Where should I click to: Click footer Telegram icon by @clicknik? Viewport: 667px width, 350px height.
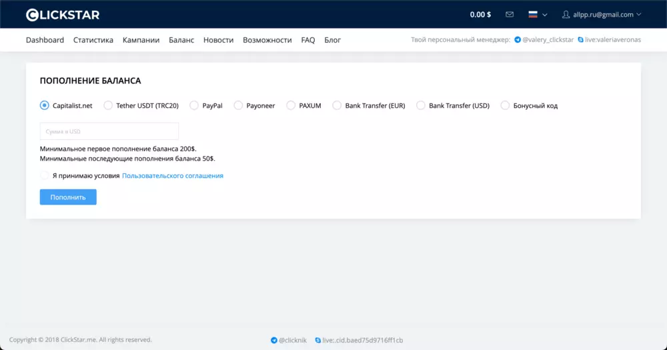point(274,340)
